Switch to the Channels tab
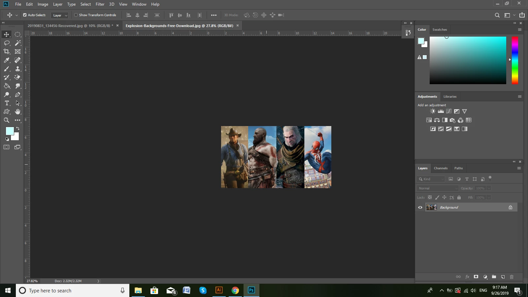The image size is (528, 297). 441,168
